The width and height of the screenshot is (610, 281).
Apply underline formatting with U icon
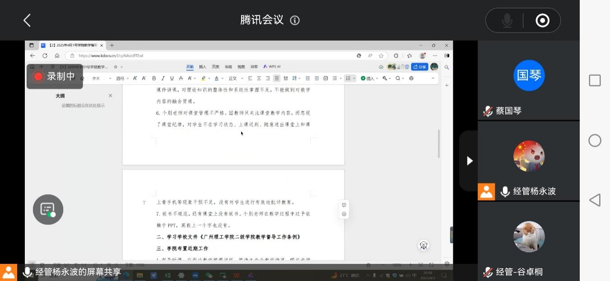[172, 78]
